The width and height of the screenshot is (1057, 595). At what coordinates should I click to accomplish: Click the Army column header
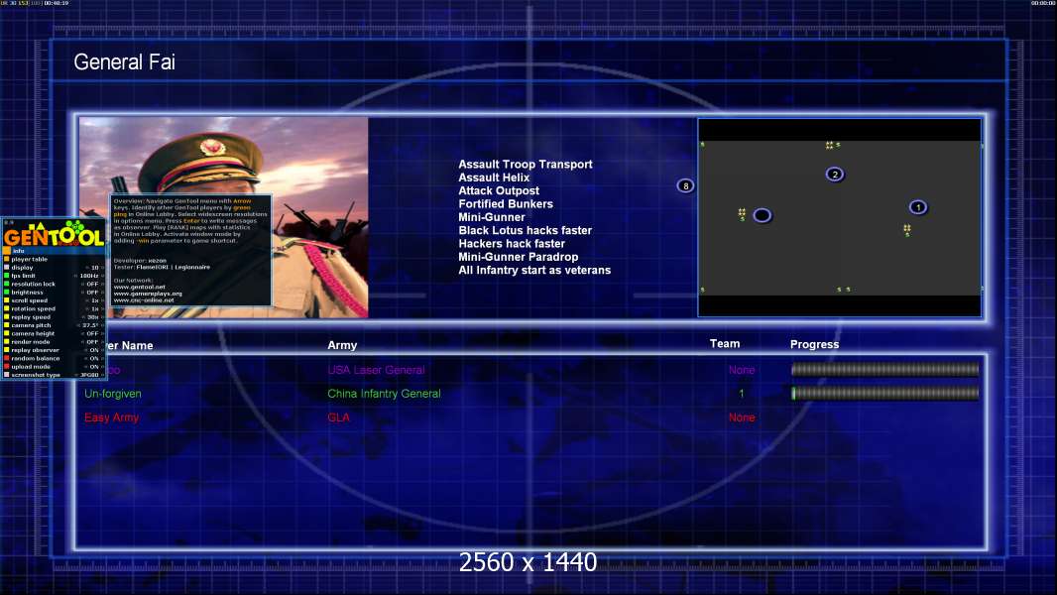coord(342,345)
